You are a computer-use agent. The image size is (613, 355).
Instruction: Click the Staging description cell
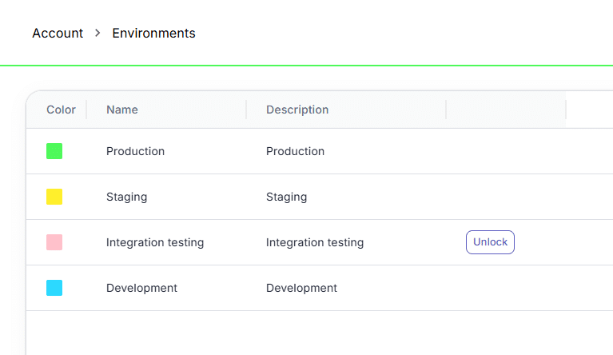pos(287,197)
